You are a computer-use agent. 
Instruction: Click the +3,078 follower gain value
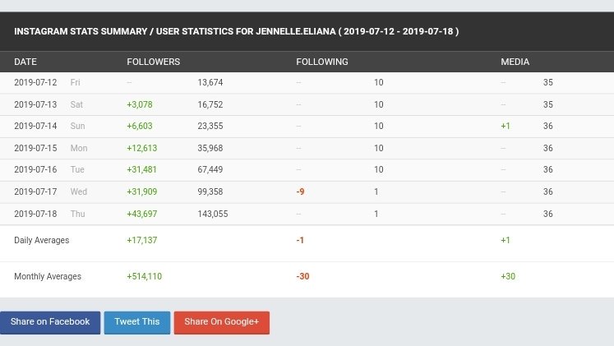tap(140, 104)
